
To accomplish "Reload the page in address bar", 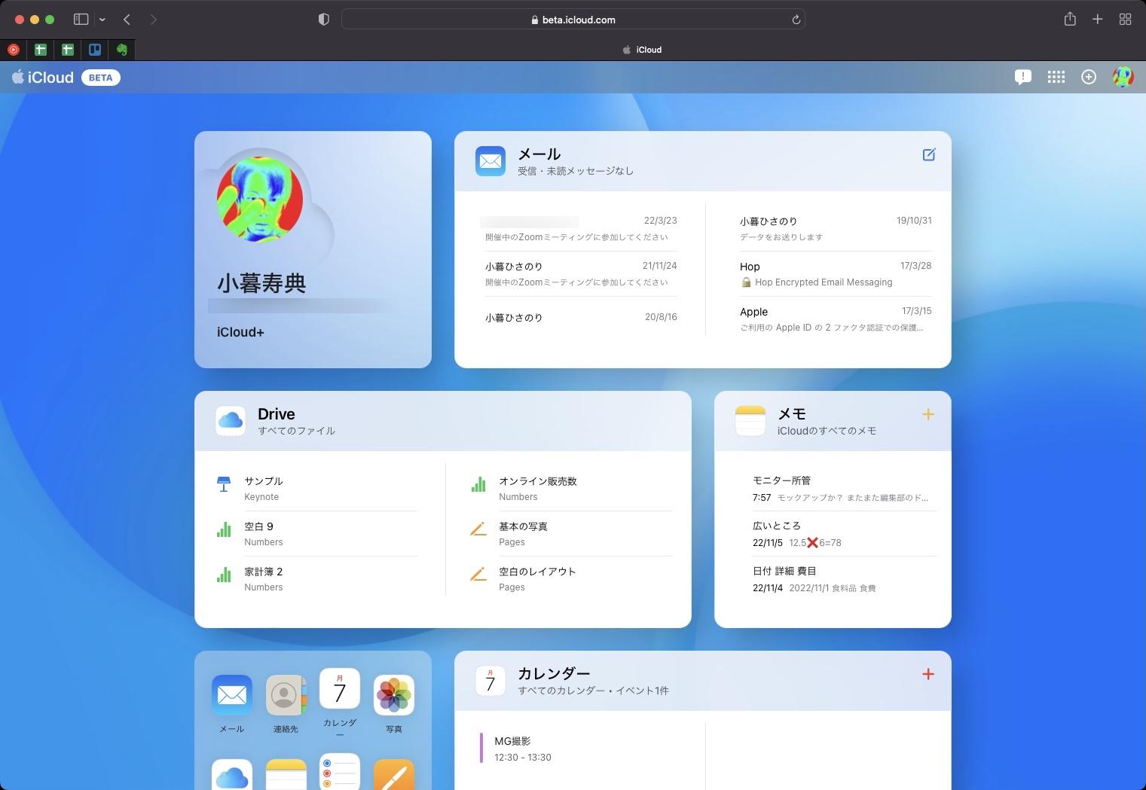I will point(796,20).
